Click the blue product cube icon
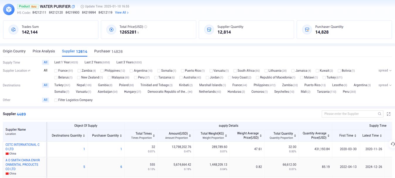Viewport: 395px width, 178px height. coord(9,9)
